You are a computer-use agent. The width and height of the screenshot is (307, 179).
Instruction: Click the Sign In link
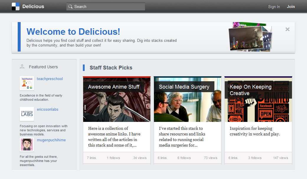pos(274,7)
